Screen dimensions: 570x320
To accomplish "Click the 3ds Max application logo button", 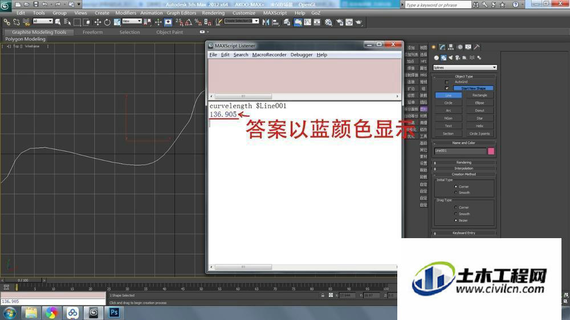I will click(x=6, y=6).
